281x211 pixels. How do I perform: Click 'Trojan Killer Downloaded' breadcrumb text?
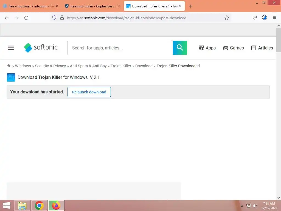click(178, 66)
